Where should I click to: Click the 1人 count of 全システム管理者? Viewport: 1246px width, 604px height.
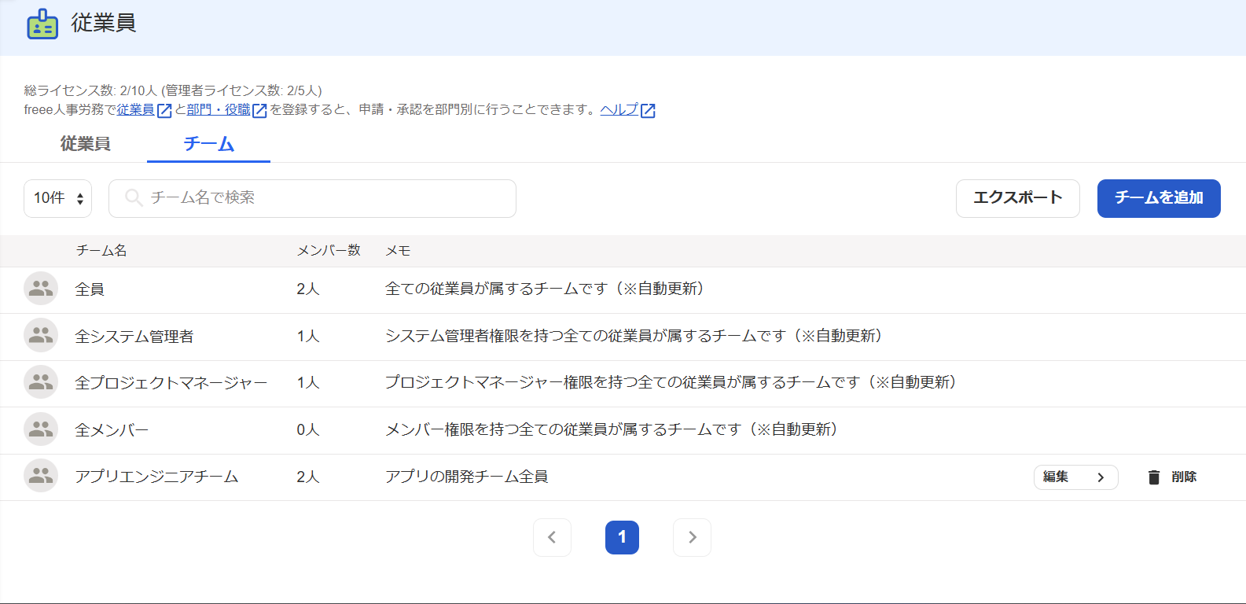[x=308, y=337]
